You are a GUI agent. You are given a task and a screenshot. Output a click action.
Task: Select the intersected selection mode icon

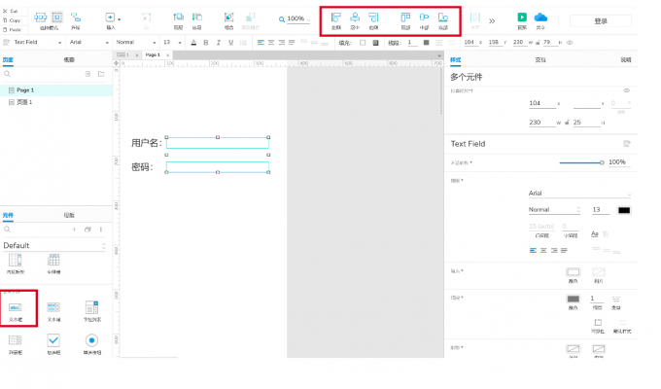tap(41, 18)
